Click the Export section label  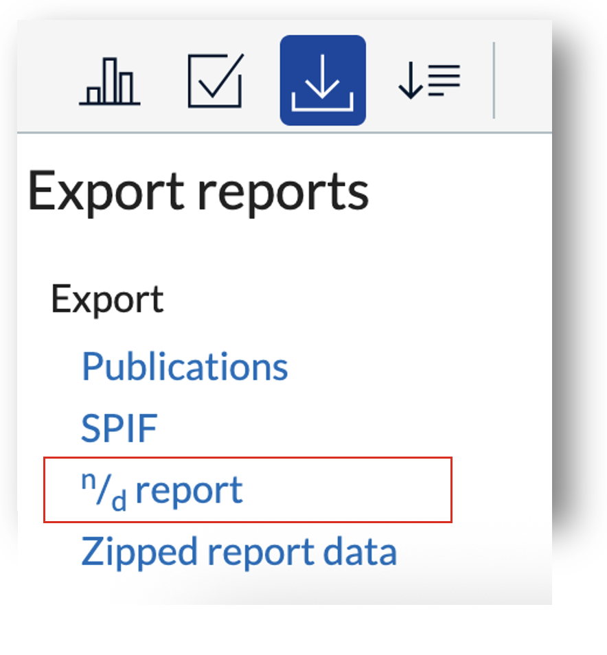tap(107, 299)
